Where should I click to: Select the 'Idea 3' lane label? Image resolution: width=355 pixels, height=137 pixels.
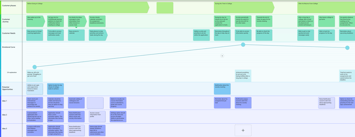tap(5, 129)
